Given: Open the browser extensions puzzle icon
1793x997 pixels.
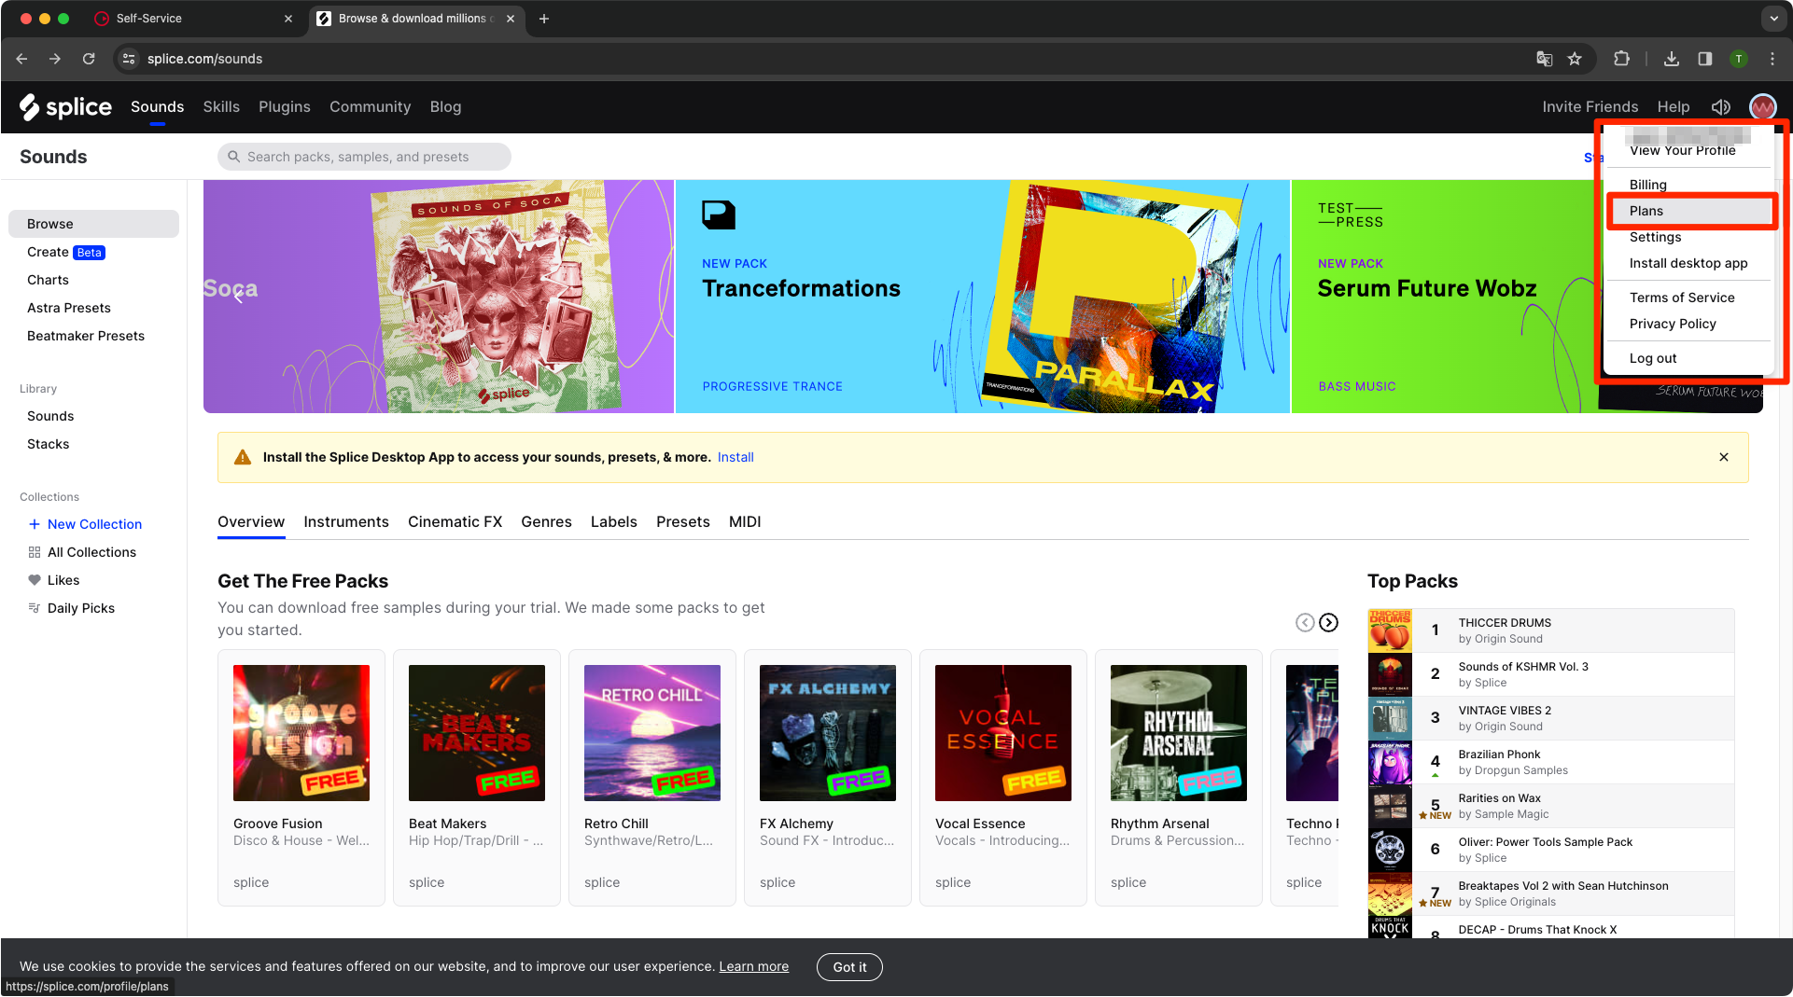Looking at the screenshot, I should [1621, 59].
